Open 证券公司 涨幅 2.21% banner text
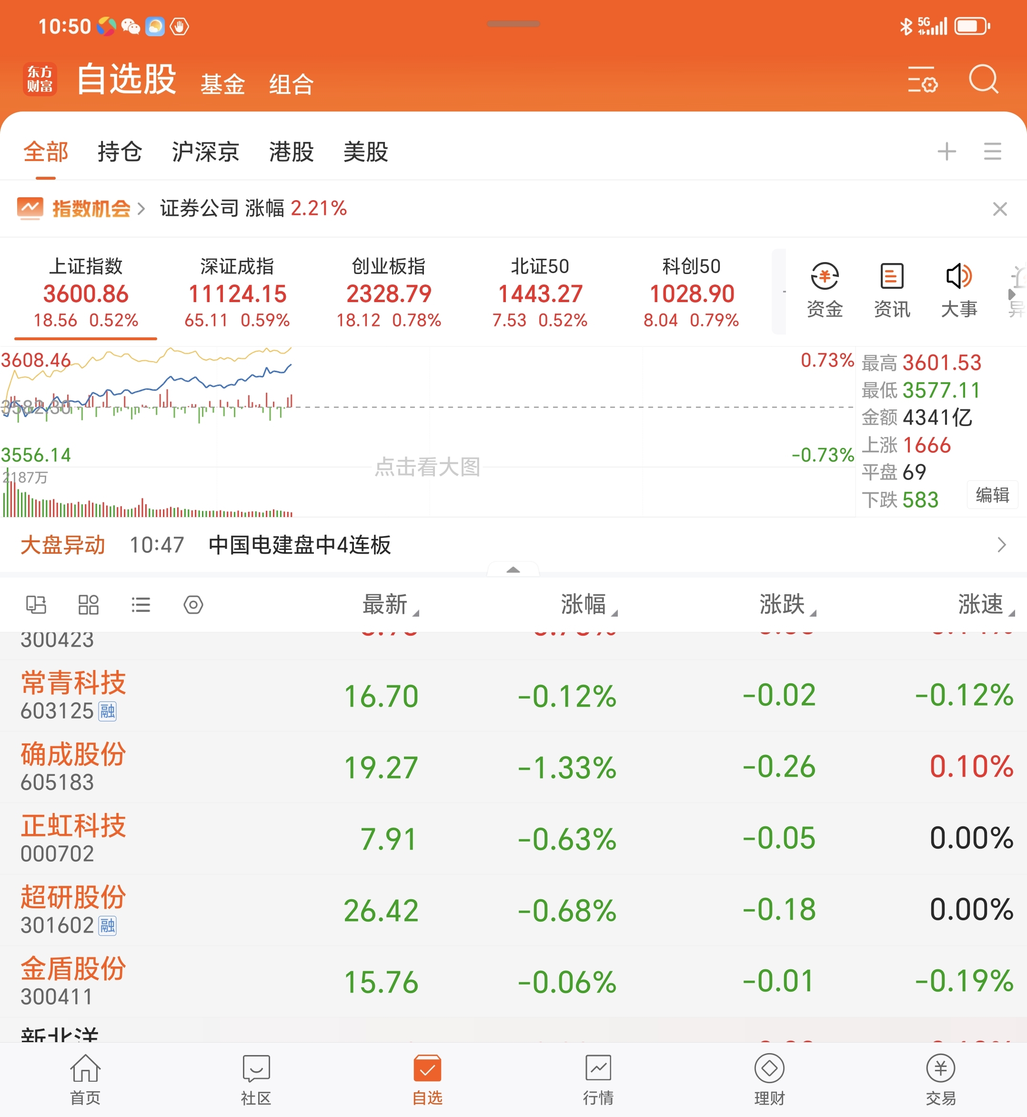Image resolution: width=1027 pixels, height=1117 pixels. (253, 209)
